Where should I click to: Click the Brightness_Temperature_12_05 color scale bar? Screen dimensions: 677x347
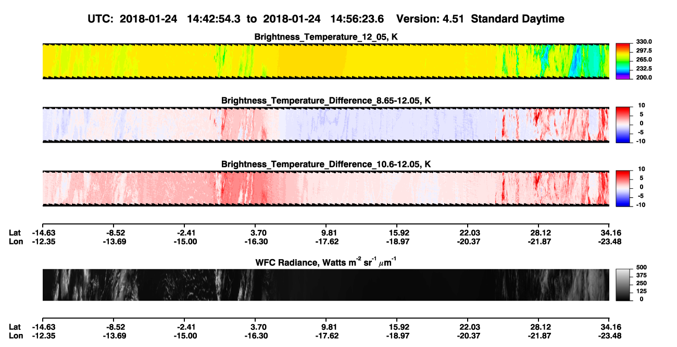622,60
